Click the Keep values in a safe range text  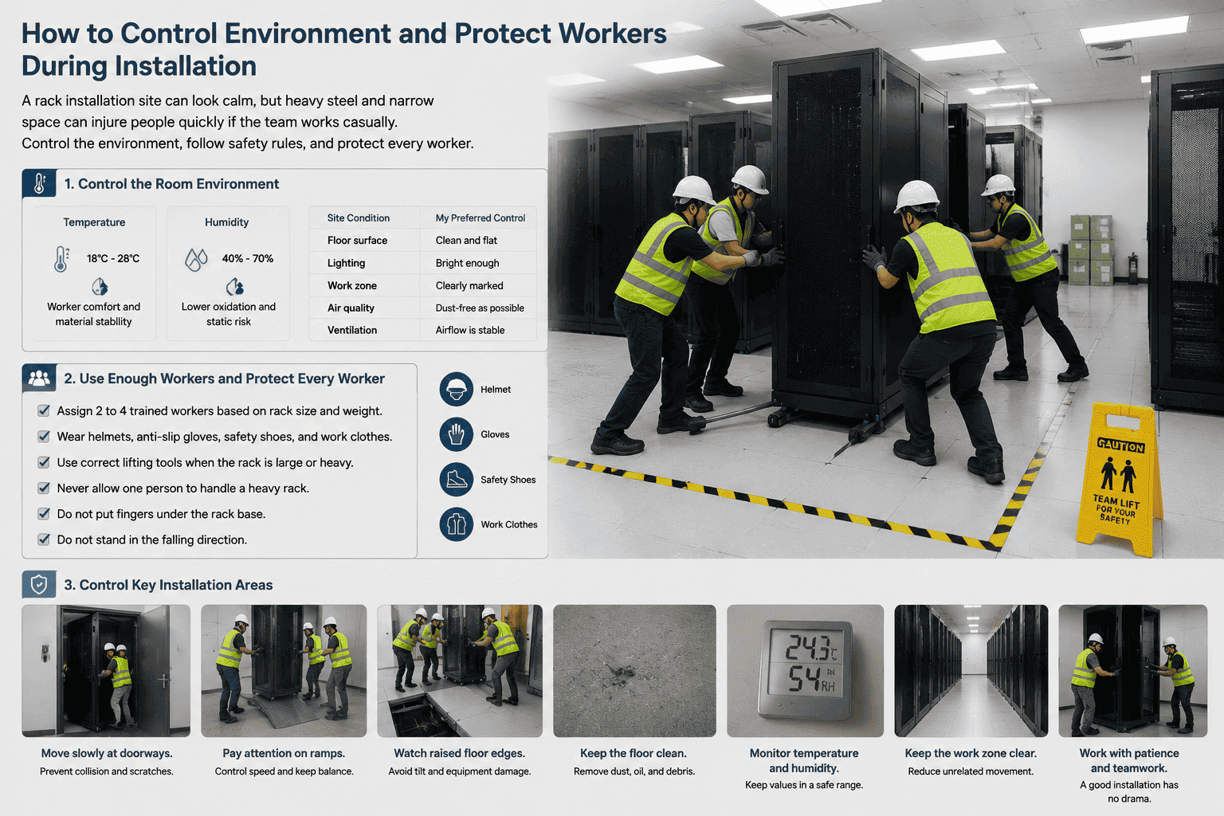click(x=804, y=785)
